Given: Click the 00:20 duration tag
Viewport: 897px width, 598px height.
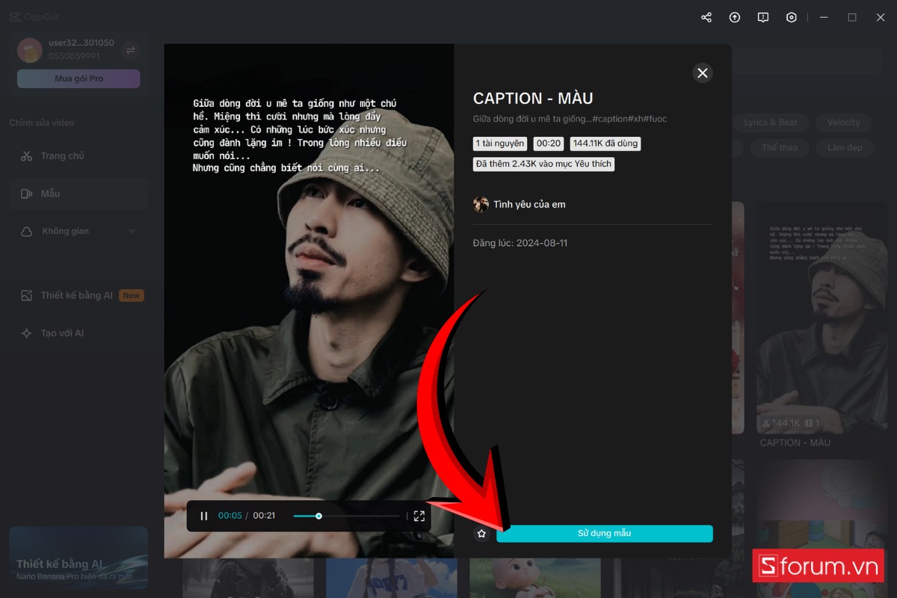Looking at the screenshot, I should pos(549,144).
